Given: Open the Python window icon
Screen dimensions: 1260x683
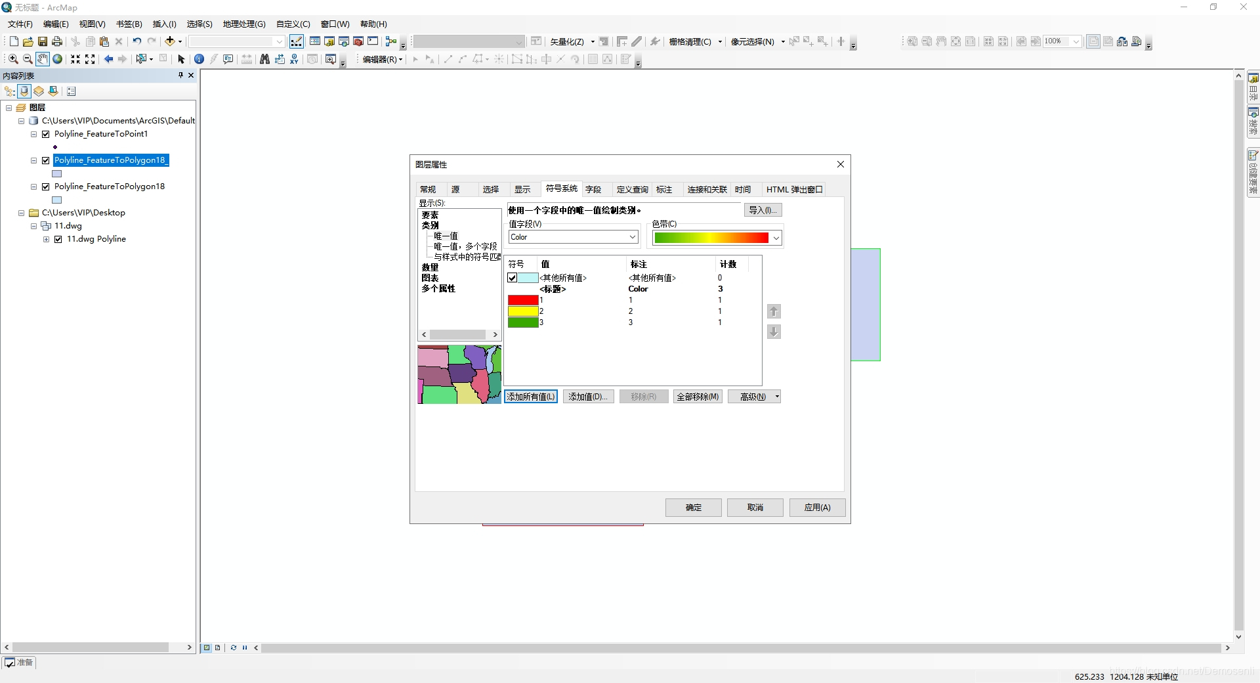Looking at the screenshot, I should pyautogui.click(x=373, y=41).
